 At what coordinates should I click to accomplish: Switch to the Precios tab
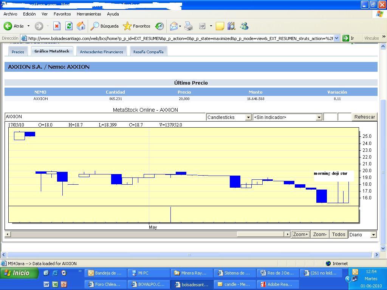tap(18, 52)
